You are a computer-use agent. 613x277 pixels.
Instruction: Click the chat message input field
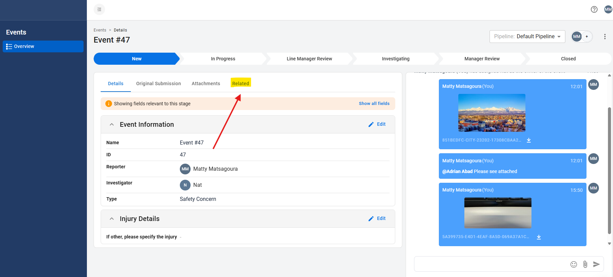coord(490,264)
